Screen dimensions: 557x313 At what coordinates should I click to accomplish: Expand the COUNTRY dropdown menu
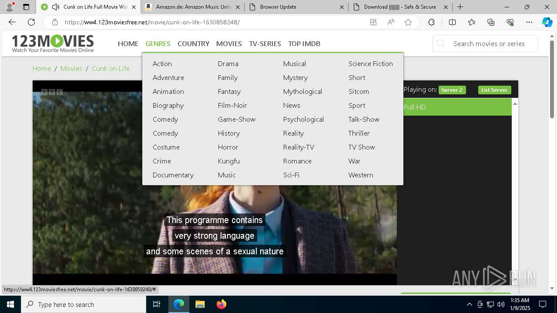[x=193, y=43]
